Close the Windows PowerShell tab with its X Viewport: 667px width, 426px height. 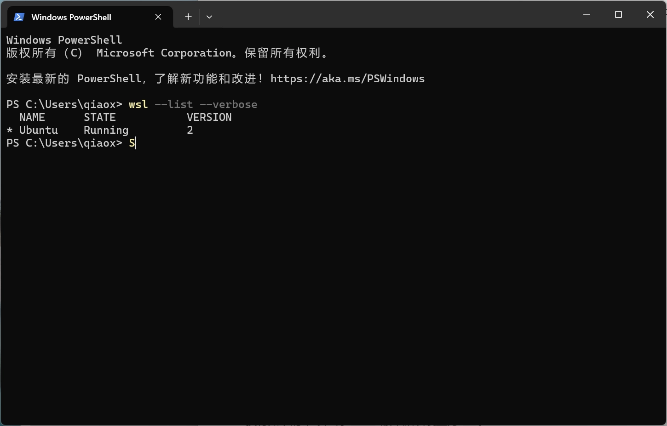(x=158, y=17)
